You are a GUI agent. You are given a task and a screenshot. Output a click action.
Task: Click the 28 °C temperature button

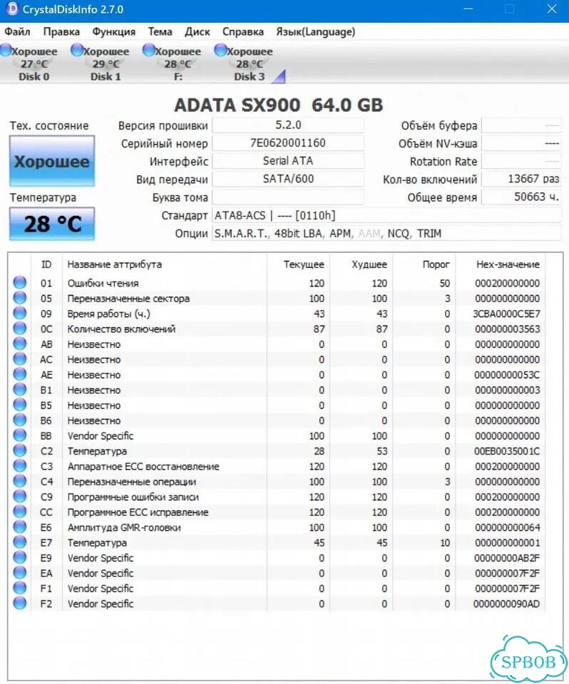point(52,224)
